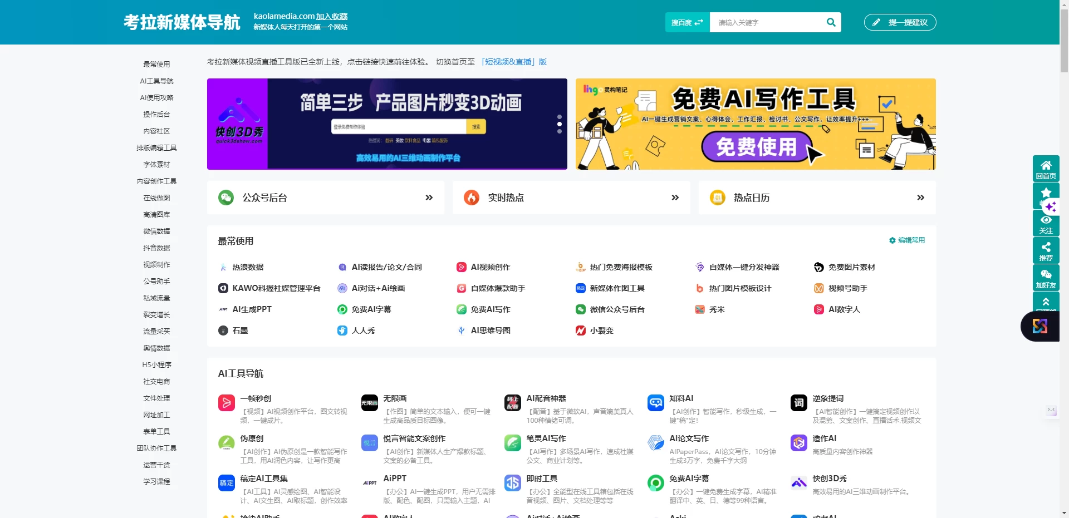Open the AI配音神器 icon
This screenshot has height=518, width=1069.
coord(512,403)
